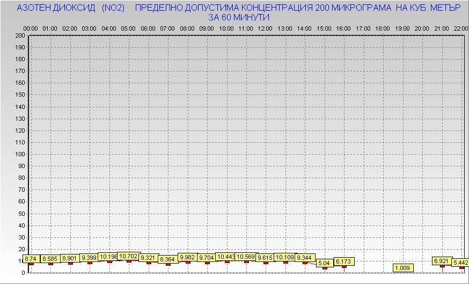Click the 8.364 data label
This screenshot has width=469, height=284.
(167, 259)
